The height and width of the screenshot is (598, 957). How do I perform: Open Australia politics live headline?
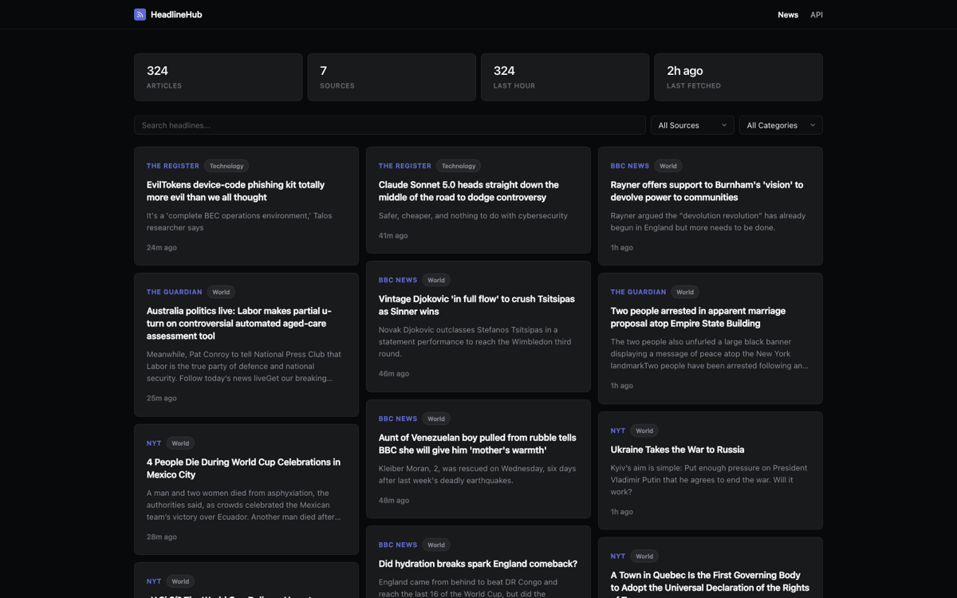[x=239, y=324]
